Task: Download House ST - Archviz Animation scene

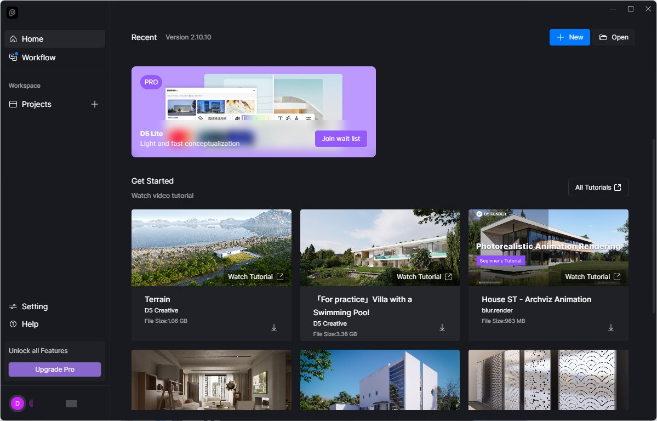Action: pos(611,327)
